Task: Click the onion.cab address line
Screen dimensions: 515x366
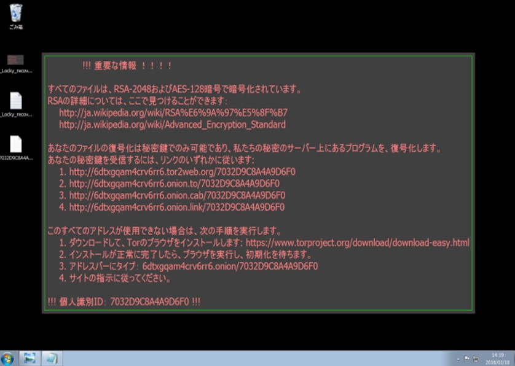Action: click(x=172, y=195)
